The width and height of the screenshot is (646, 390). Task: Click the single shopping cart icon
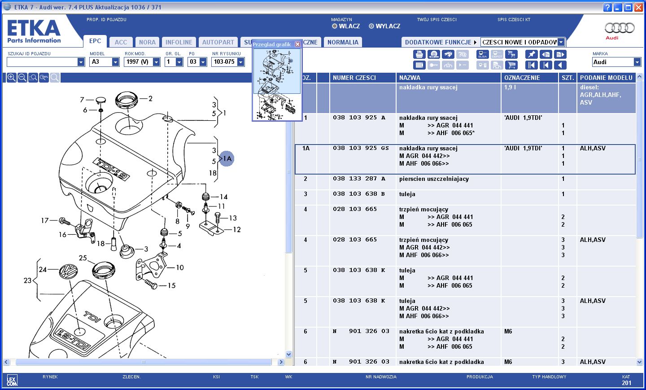click(511, 65)
